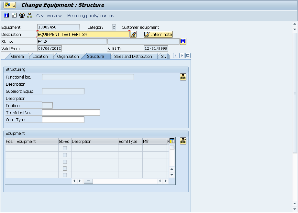The width and height of the screenshot is (298, 213).
Task: Click window scroll up arrow at top
Action: tap(295, 24)
